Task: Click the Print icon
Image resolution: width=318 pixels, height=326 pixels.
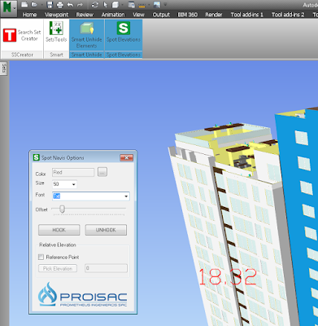Action: pyautogui.click(x=60, y=5)
